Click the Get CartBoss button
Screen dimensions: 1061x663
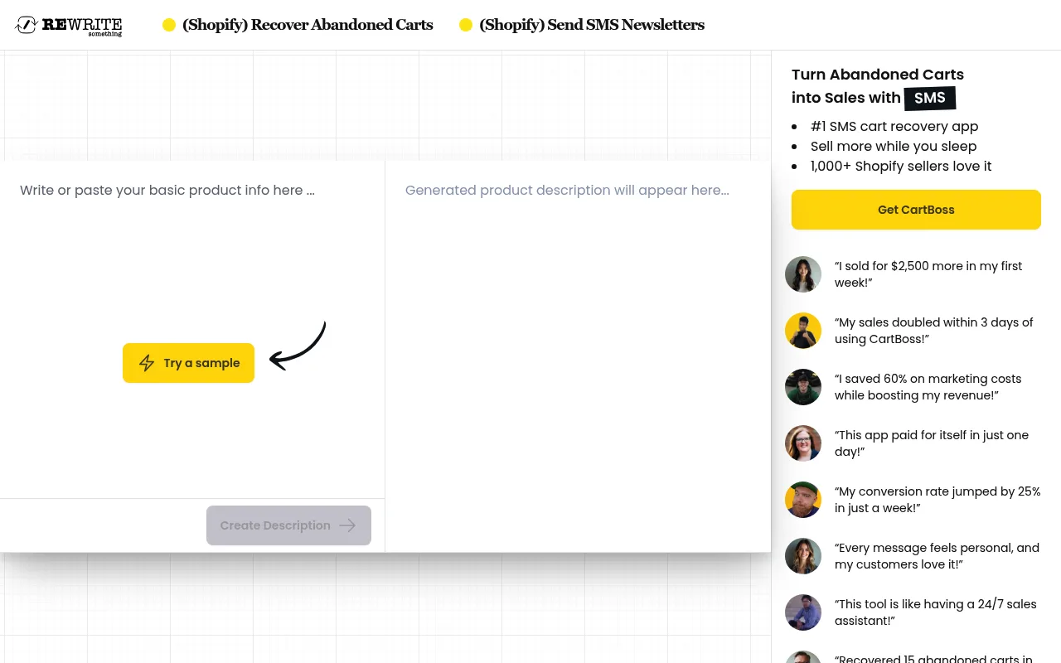coord(916,210)
